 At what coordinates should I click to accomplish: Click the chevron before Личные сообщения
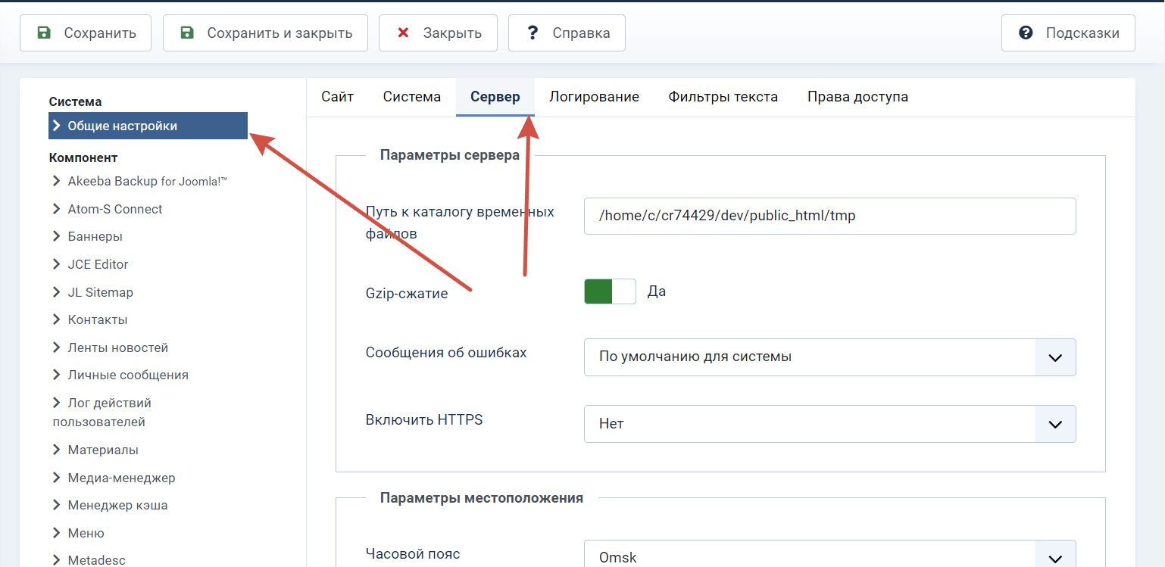(57, 375)
